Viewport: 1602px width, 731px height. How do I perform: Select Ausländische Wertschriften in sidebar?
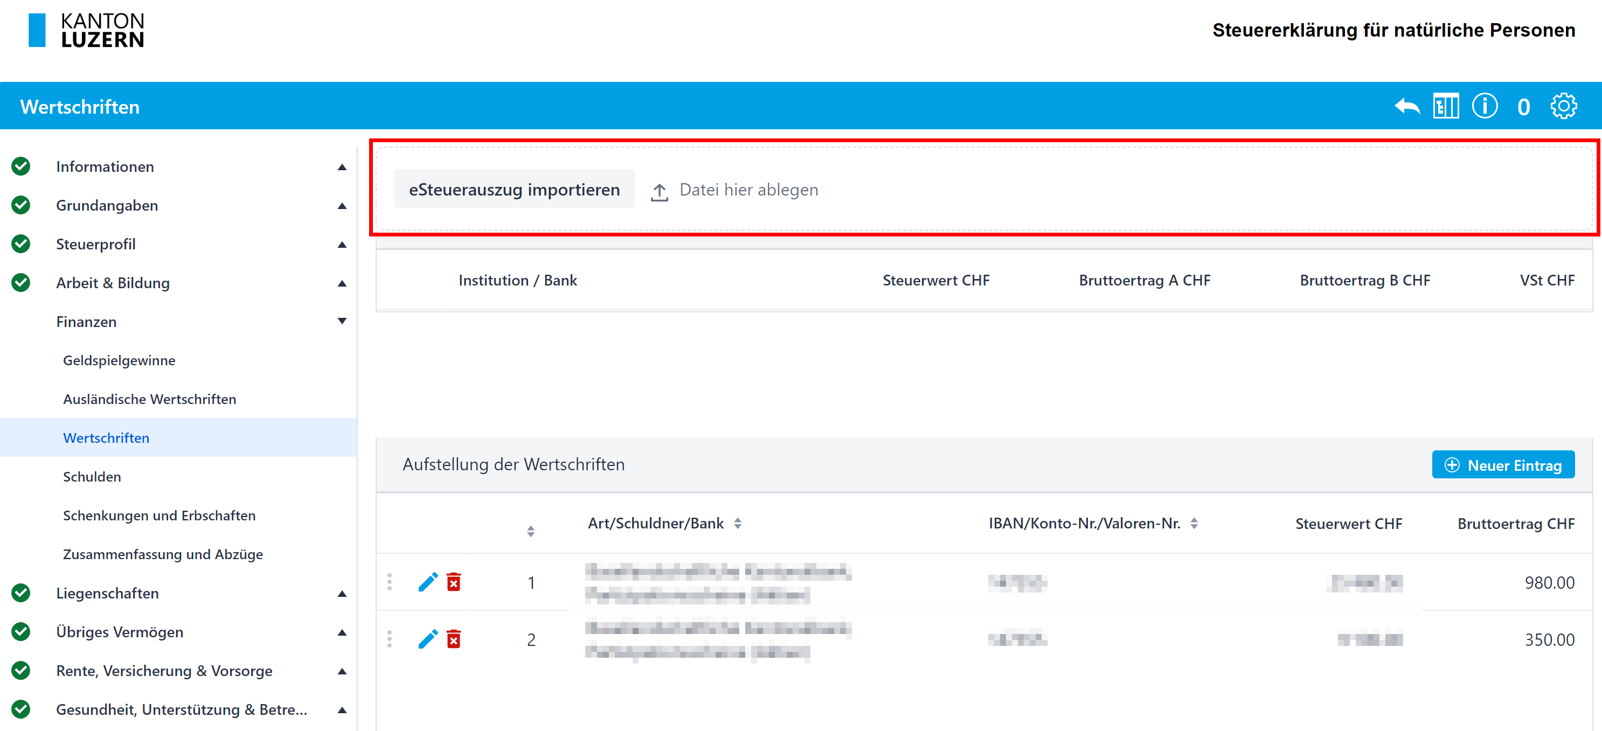tap(149, 399)
